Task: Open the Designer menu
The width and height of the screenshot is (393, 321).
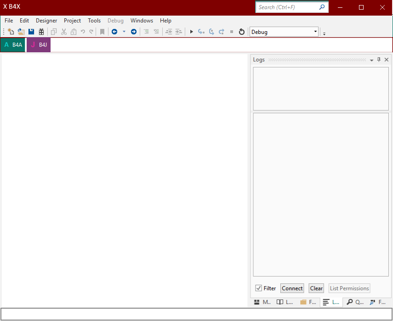Action: [46, 21]
